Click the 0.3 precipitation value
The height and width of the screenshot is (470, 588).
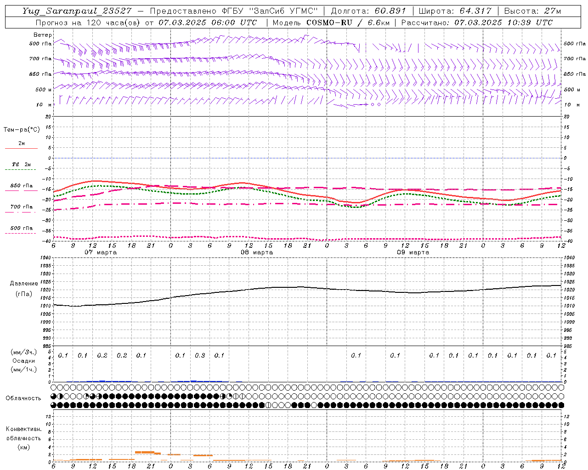pos(200,355)
